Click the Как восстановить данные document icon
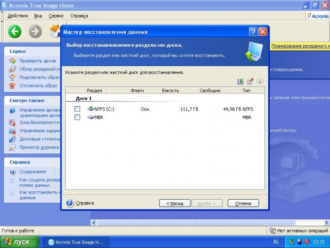The height and width of the screenshot is (248, 330). click(12, 193)
